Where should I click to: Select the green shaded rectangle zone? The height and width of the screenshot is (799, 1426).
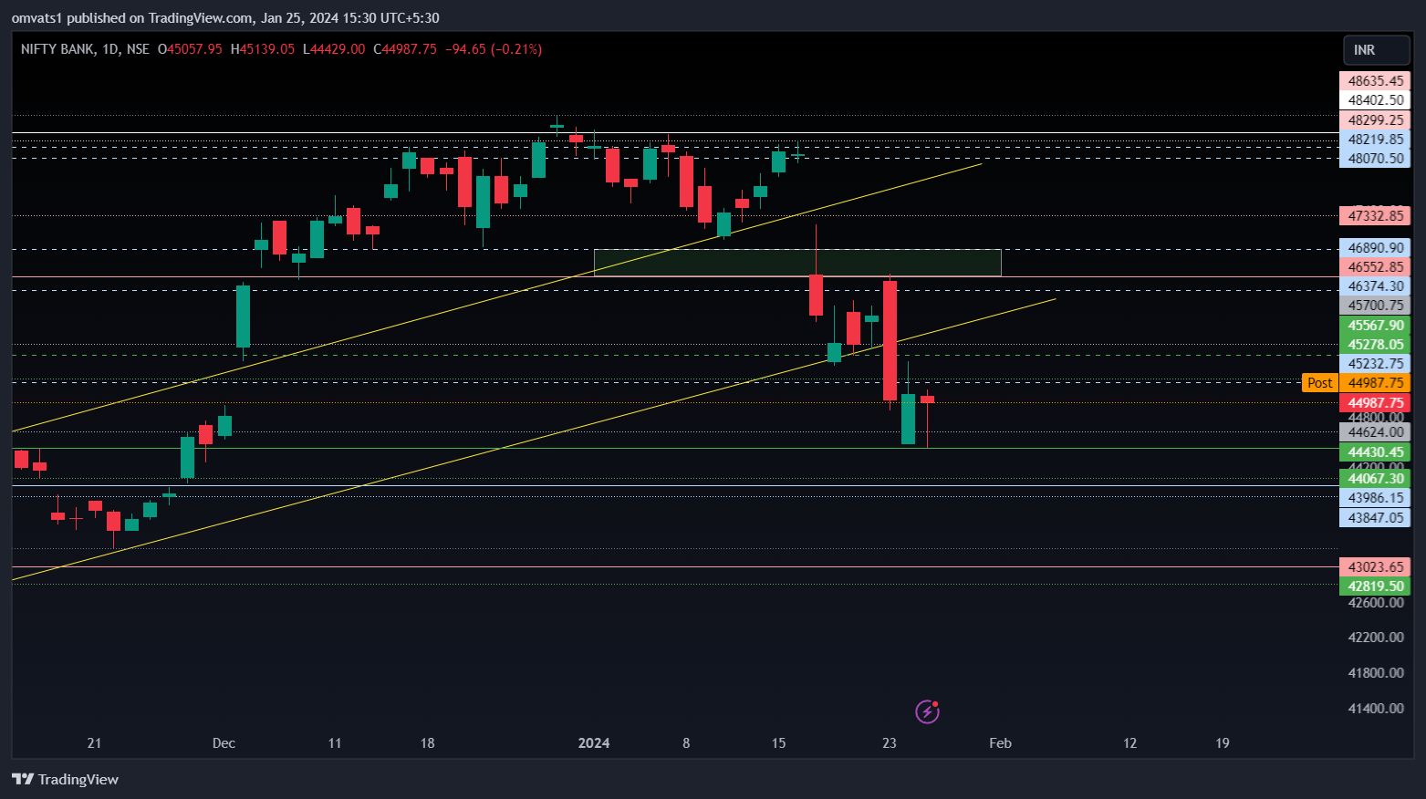pos(797,263)
